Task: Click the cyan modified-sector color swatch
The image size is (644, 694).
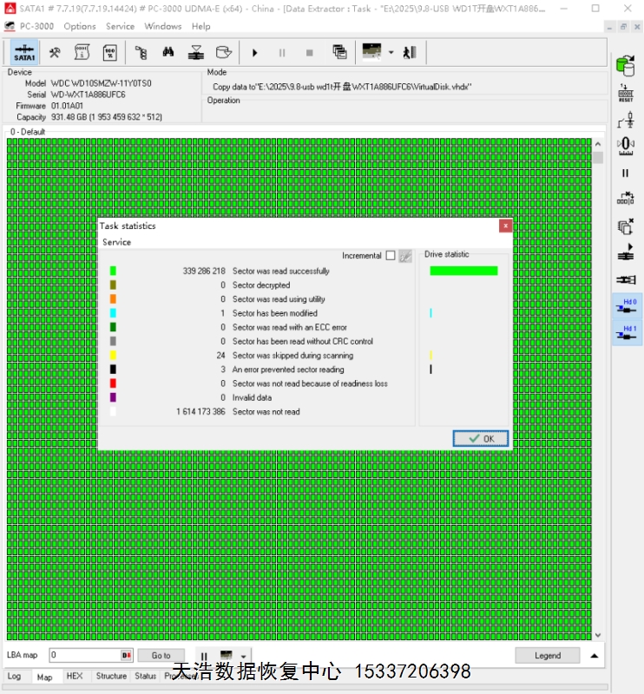Action: click(113, 313)
